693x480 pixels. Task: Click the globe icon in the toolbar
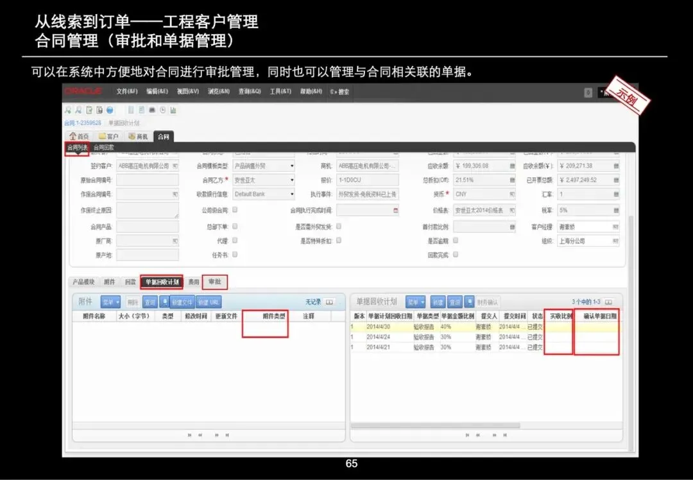tap(110, 110)
